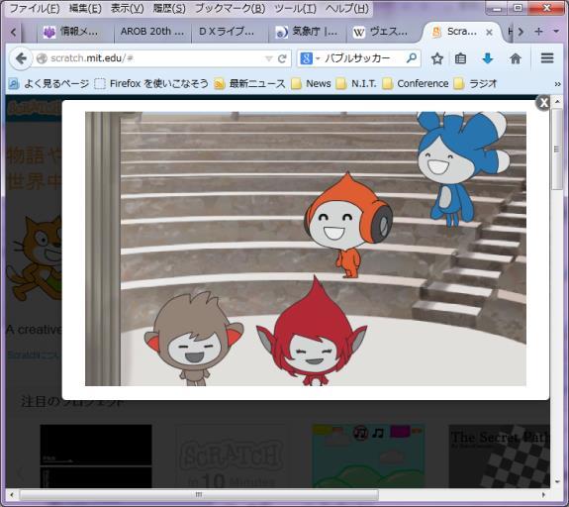This screenshot has height=507, width=569.
Task: Switch to the AROB 20th tab
Action: [152, 32]
